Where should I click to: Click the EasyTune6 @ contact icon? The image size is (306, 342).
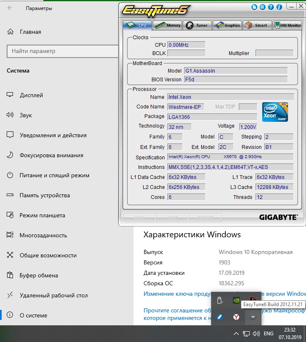point(263,7)
